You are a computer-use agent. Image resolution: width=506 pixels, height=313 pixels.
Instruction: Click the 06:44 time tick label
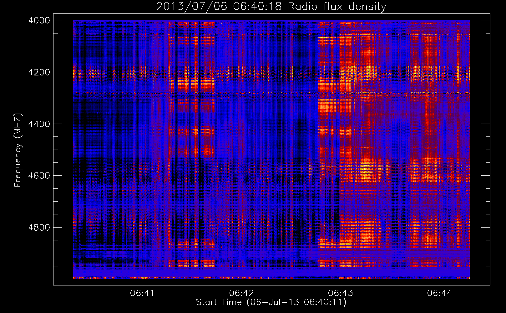(440, 293)
